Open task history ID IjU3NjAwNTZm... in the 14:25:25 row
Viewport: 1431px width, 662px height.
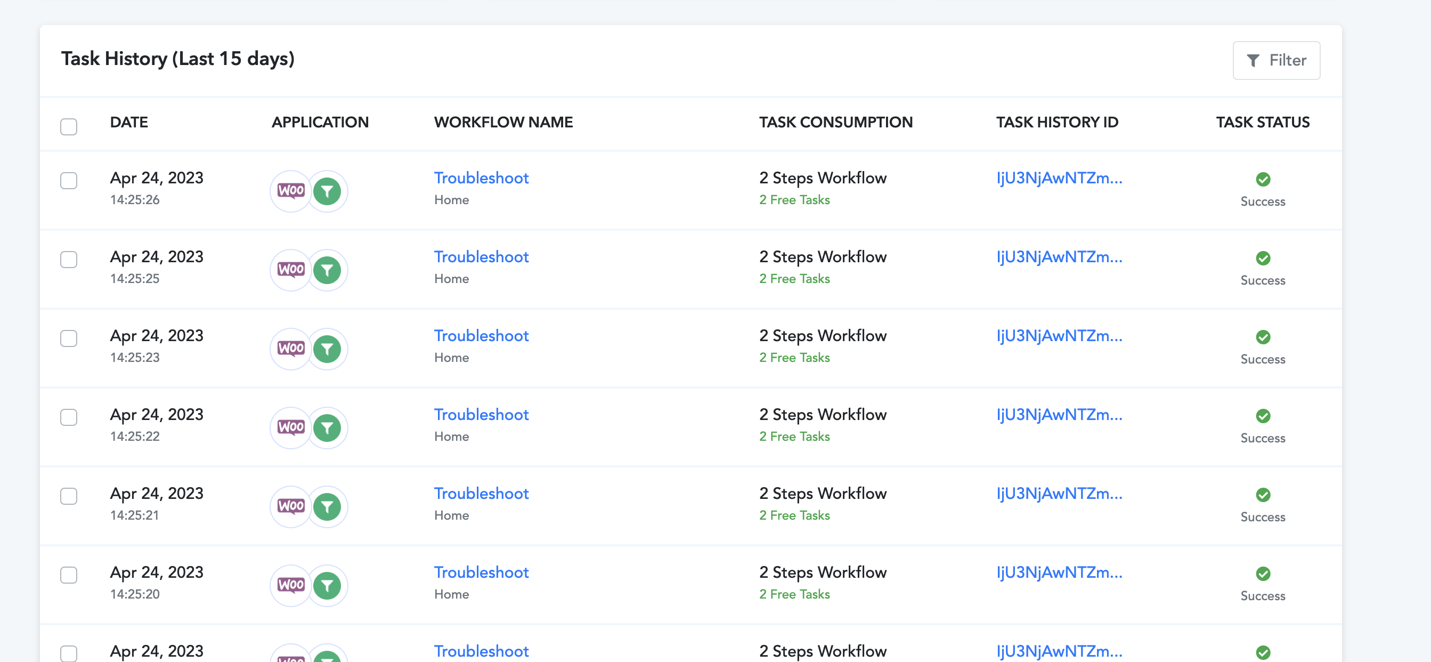(1059, 257)
